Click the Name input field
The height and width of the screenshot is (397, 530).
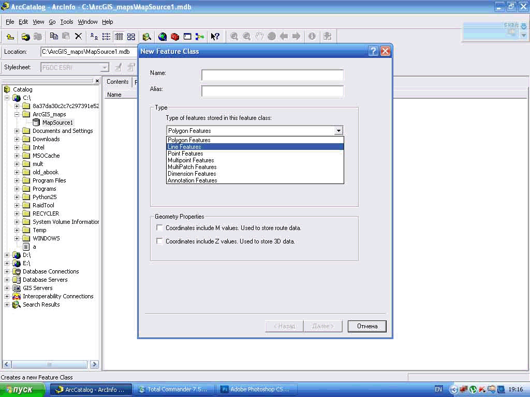coord(272,75)
